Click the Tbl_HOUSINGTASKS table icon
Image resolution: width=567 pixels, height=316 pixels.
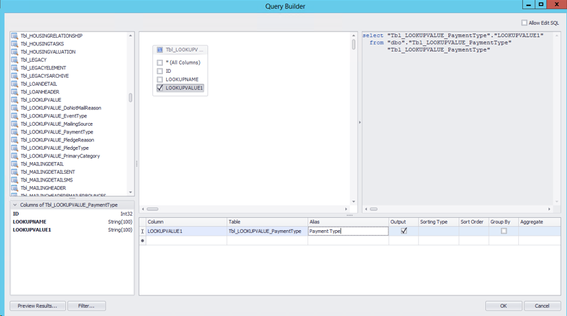[14, 44]
